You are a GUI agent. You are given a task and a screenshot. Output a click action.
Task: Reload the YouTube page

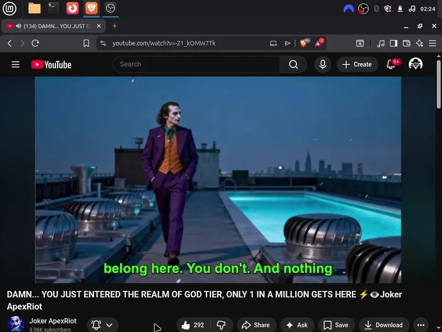35,43
